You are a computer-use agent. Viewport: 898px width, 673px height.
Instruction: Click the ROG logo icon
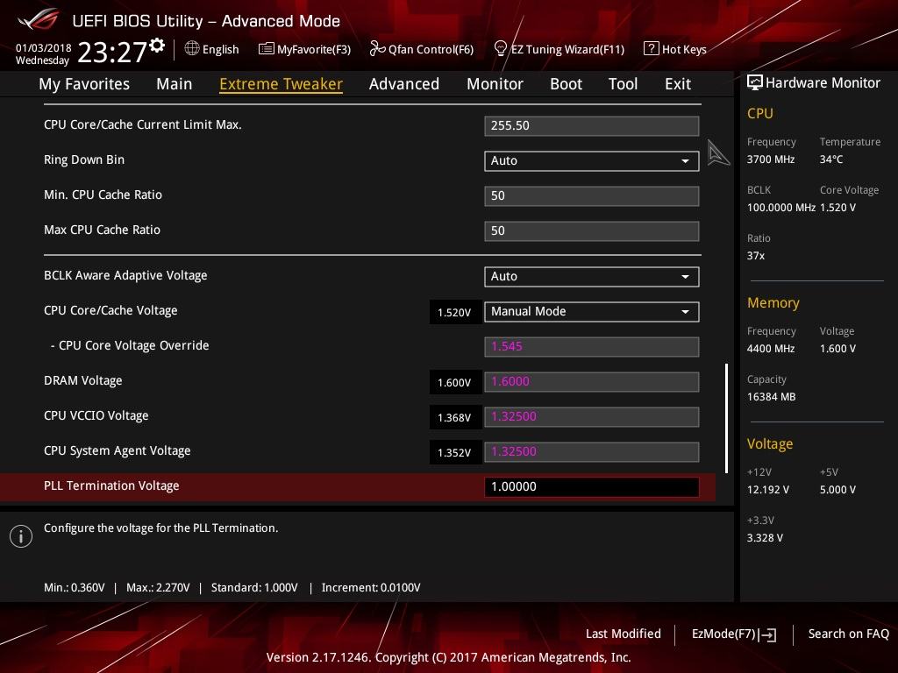[x=38, y=19]
